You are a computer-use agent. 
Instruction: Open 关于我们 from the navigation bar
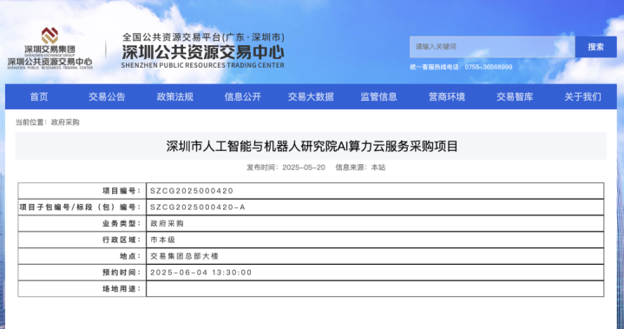coord(582,96)
